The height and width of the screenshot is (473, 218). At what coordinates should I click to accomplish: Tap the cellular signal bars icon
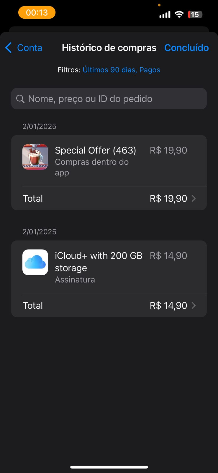[x=165, y=14]
